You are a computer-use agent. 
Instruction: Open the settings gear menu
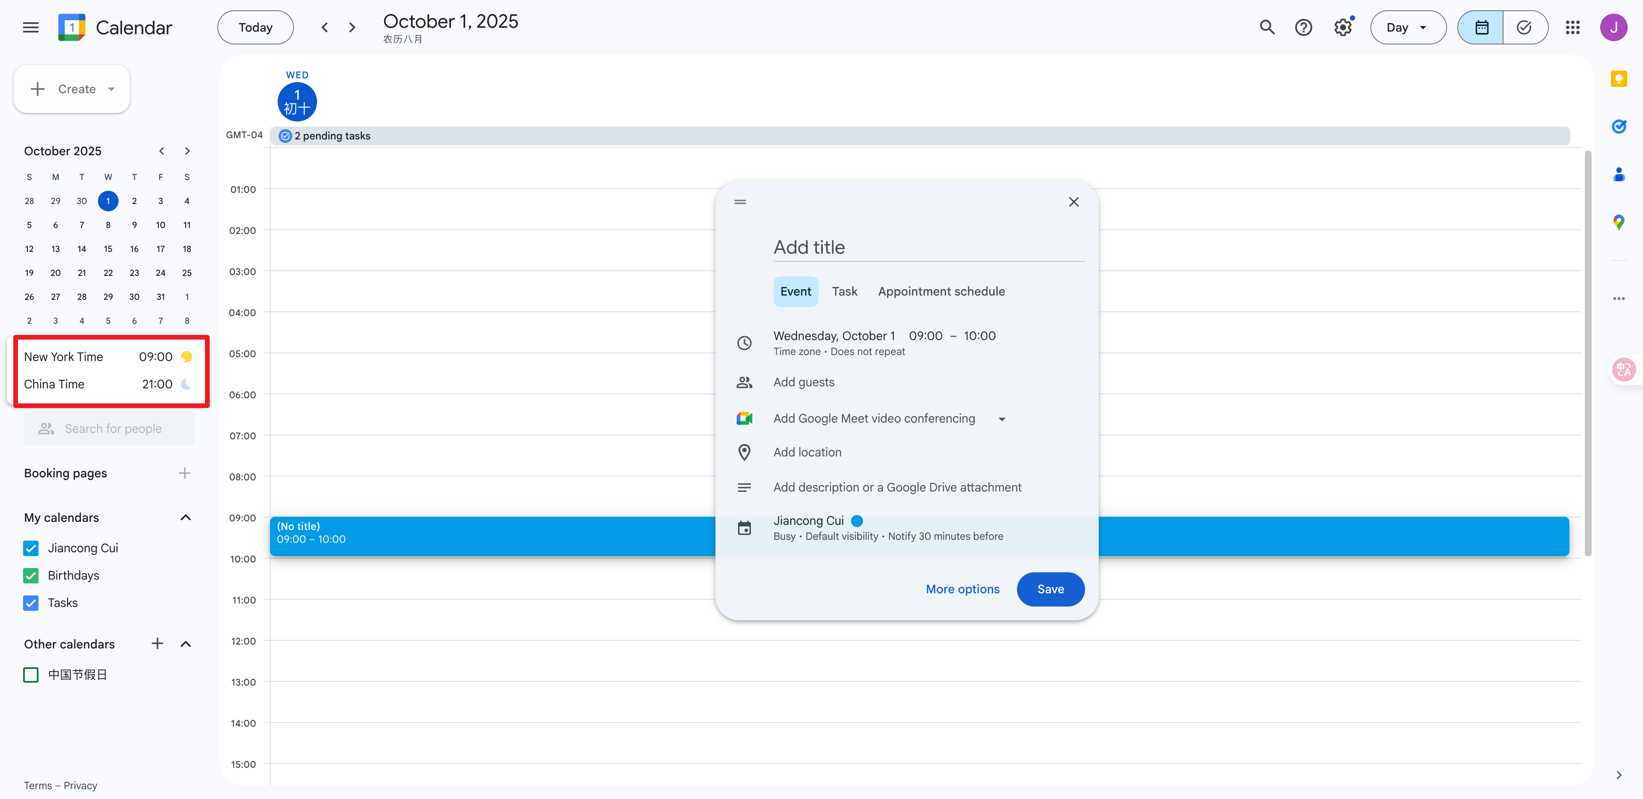point(1343,27)
